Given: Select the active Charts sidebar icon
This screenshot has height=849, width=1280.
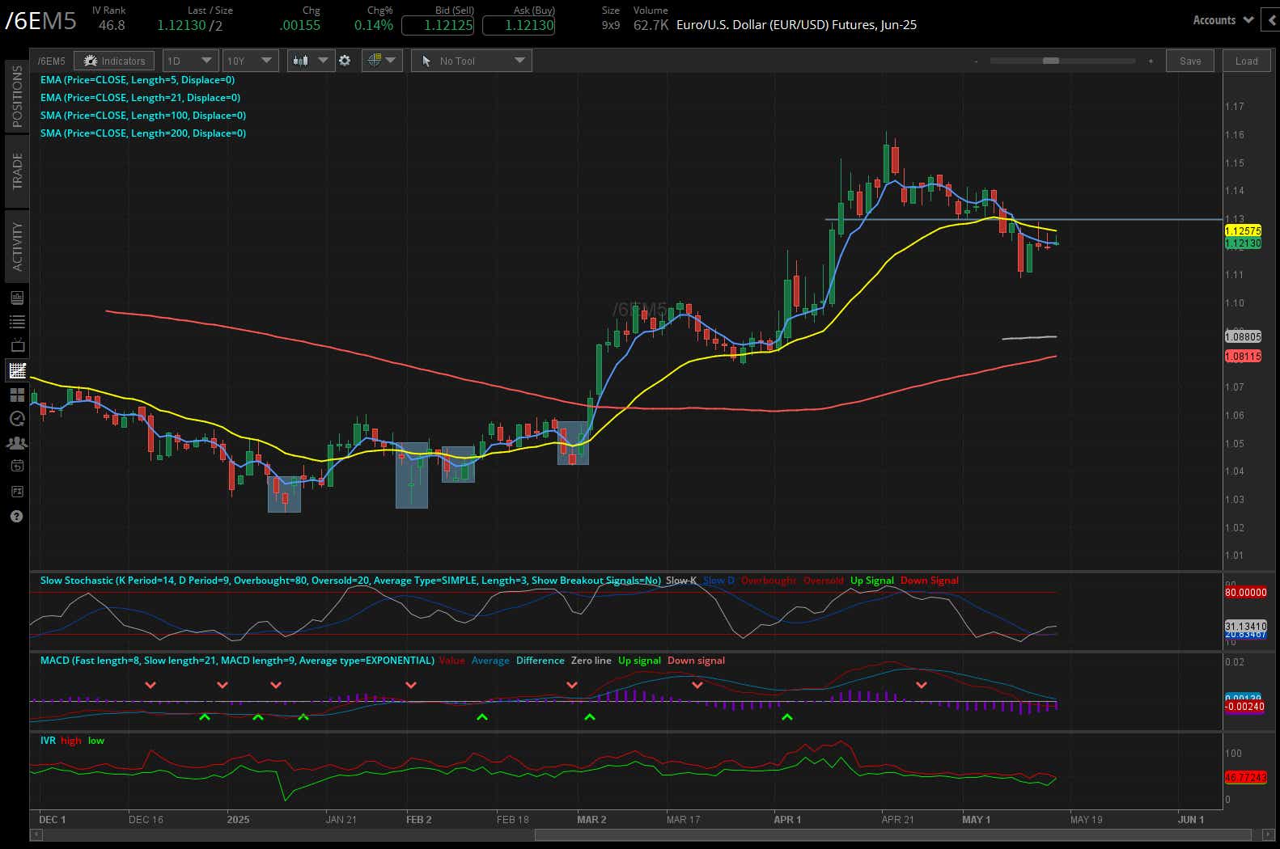Looking at the screenshot, I should click(17, 370).
